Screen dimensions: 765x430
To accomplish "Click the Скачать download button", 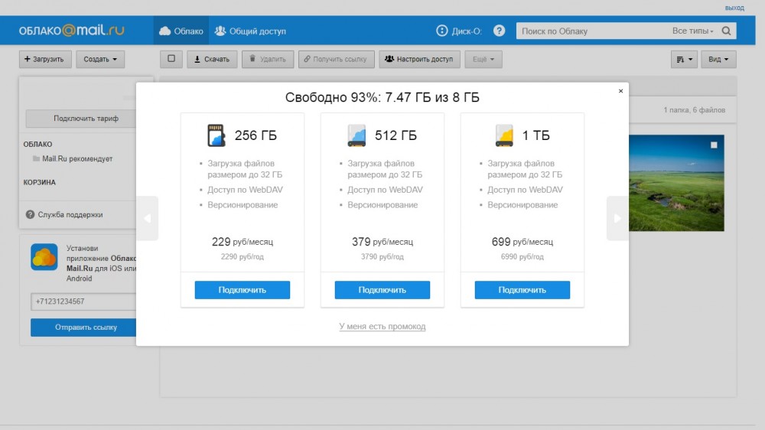I will pos(212,59).
